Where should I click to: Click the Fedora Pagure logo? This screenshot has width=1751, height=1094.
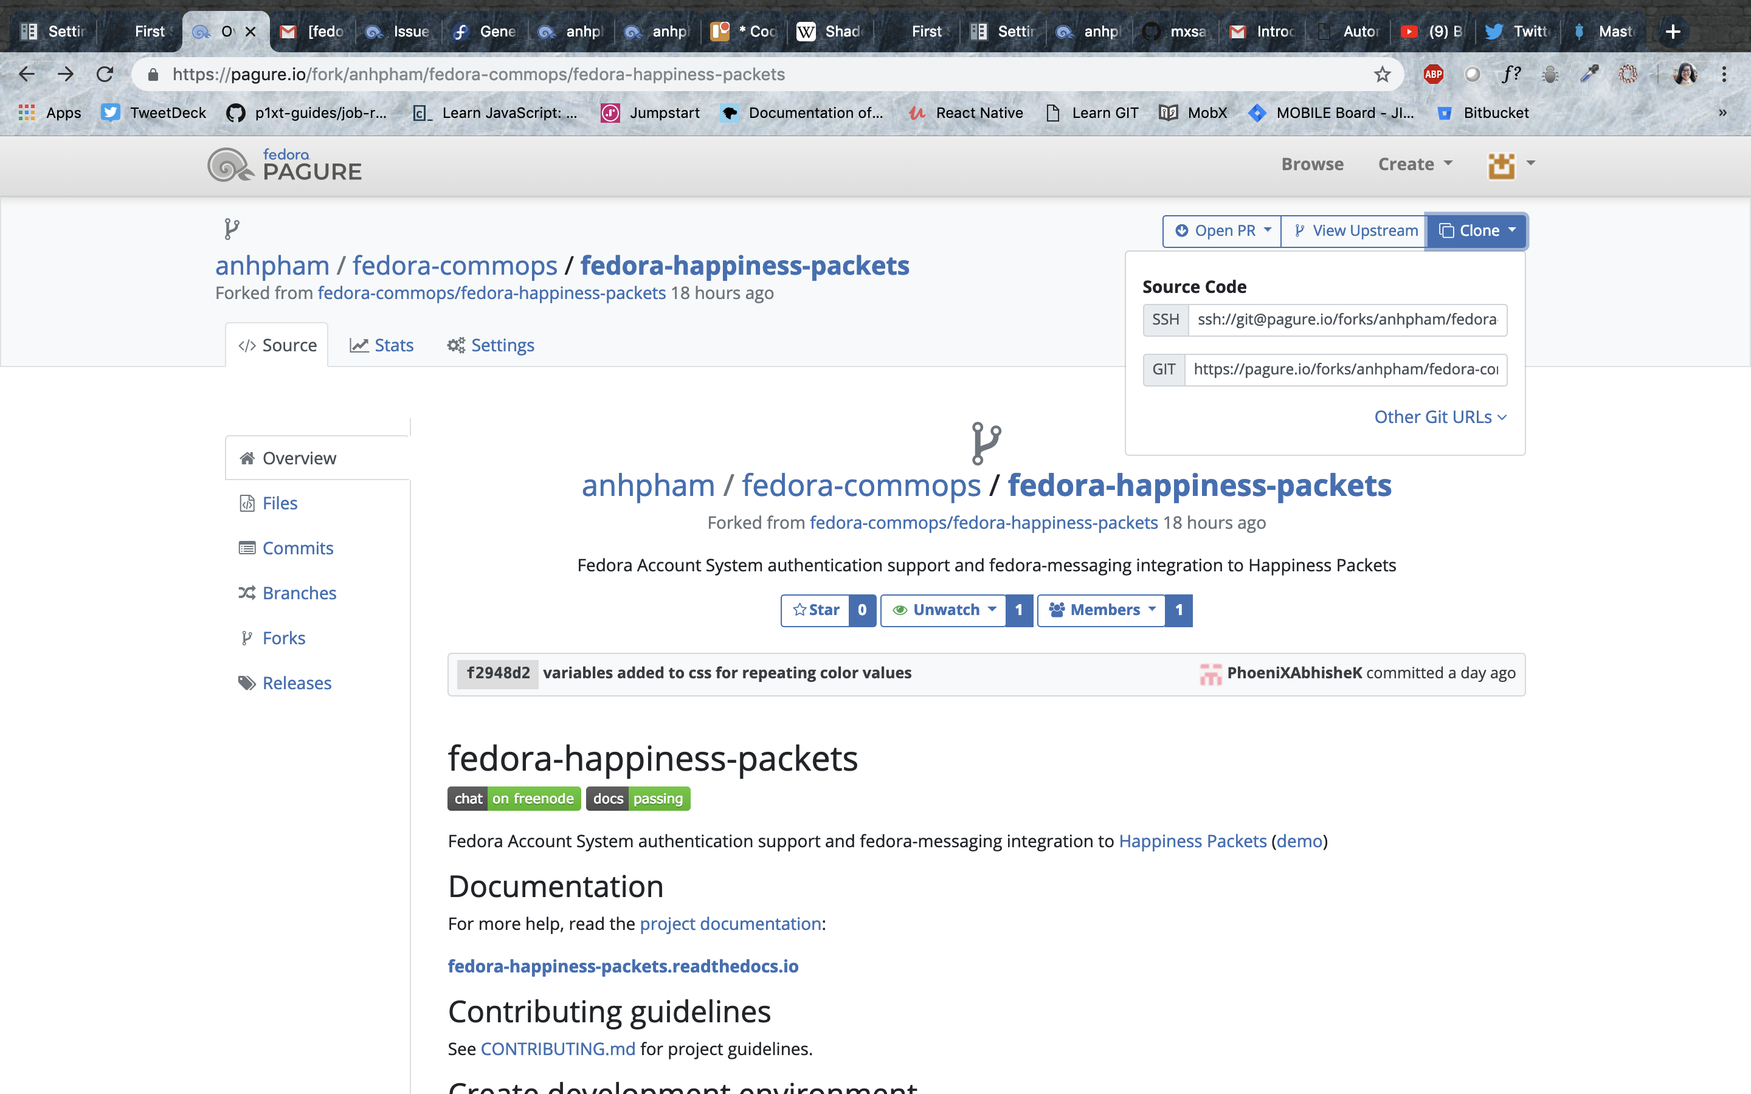pyautogui.click(x=284, y=165)
